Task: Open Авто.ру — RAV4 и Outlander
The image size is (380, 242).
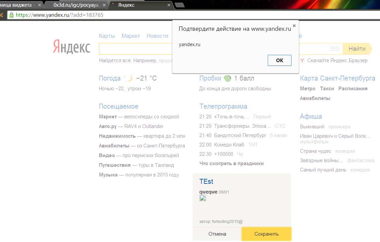Action: point(131,126)
